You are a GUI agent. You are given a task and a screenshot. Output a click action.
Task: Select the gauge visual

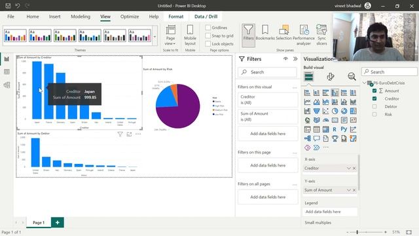click(326, 120)
